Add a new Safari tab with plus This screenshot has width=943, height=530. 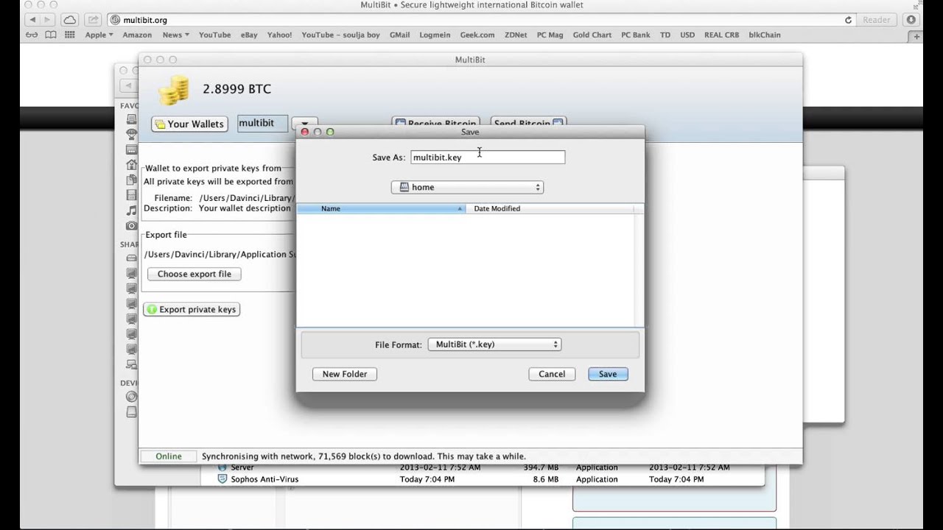(917, 36)
